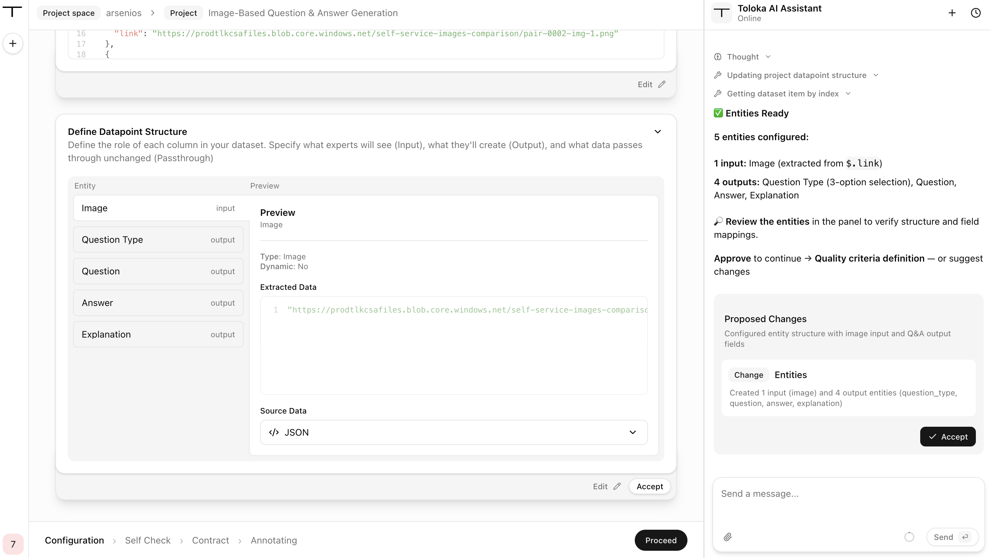This screenshot has height=558, width=991.
Task: Start a new chat with plus icon
Action: pos(952,13)
